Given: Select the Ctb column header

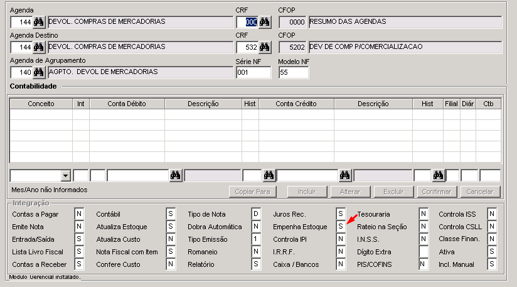Looking at the screenshot, I should (488, 104).
